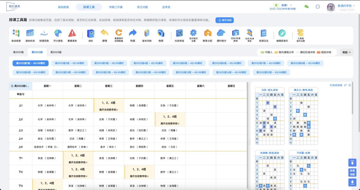Screen dimensions: 360x190
Task: Click the 高2022级1... lock header cell
Action: [x=21, y=86]
